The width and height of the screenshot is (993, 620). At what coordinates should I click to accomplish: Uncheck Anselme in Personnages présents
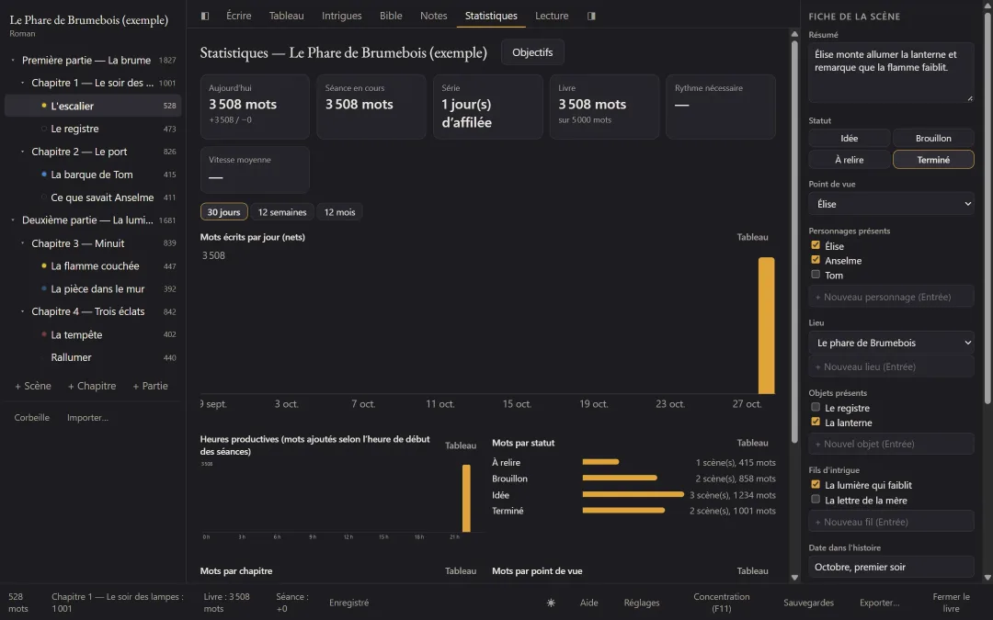[x=816, y=259]
